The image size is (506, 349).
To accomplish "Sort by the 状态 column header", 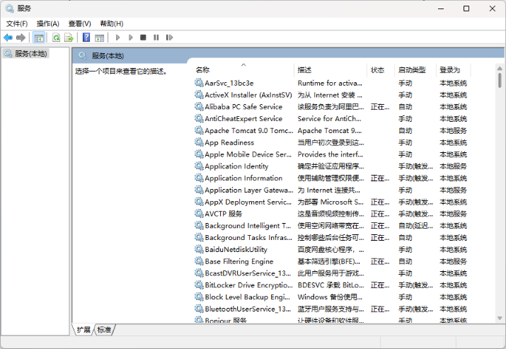I will (x=381, y=70).
